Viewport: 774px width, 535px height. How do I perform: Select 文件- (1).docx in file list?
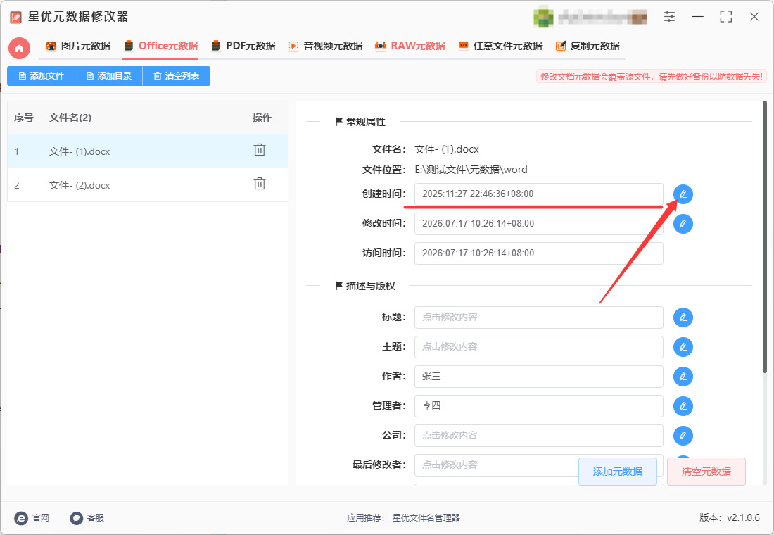pyautogui.click(x=148, y=151)
